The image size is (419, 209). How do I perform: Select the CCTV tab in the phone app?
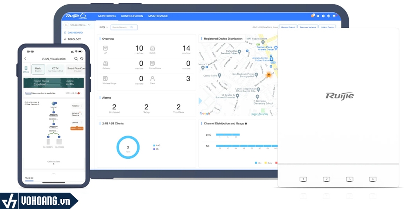point(55,69)
